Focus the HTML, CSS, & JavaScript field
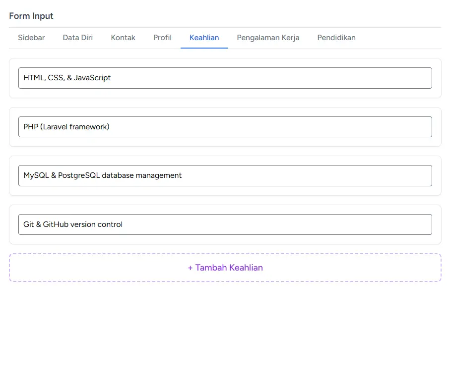Viewport: 450px width, 385px height. 225,78
